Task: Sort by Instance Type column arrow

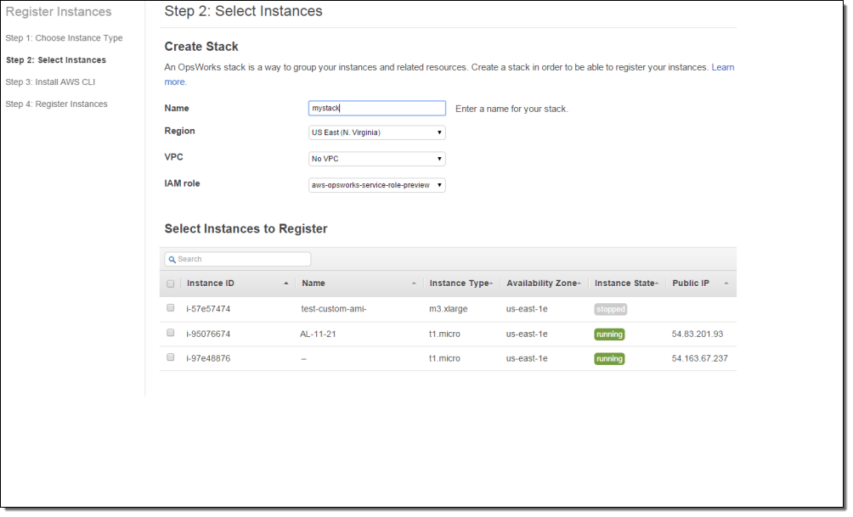Action: [x=491, y=284]
